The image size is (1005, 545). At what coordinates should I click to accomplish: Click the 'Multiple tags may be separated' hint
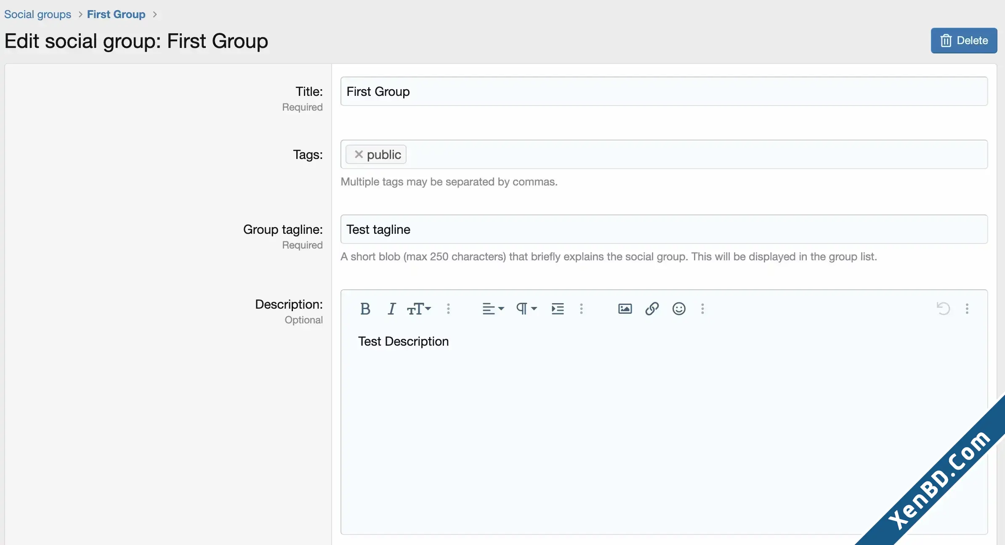[449, 182]
